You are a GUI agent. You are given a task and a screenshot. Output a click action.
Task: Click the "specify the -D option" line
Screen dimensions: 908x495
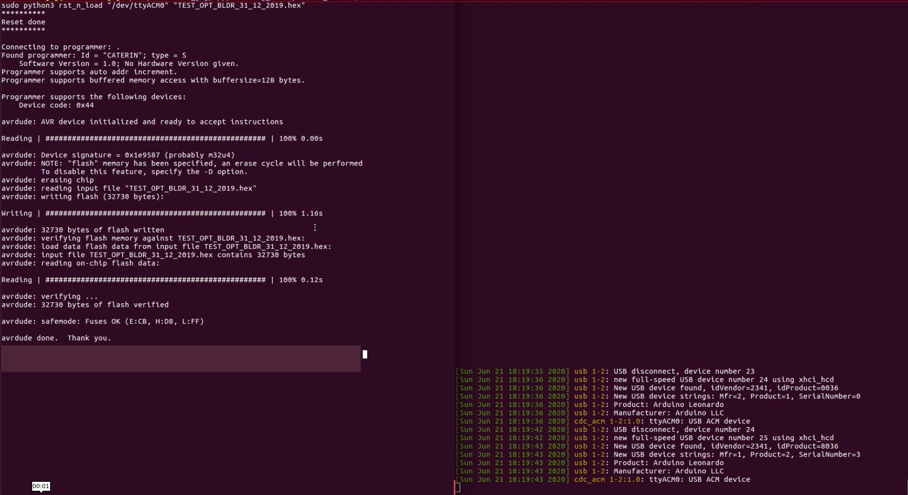click(x=144, y=172)
